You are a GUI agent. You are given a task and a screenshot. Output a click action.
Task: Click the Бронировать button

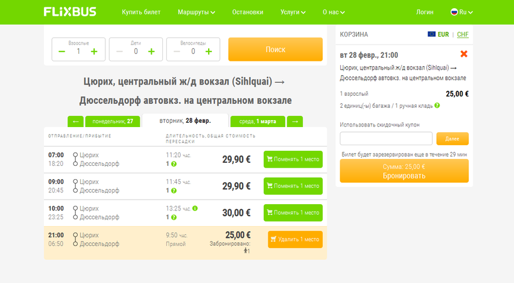[x=404, y=171]
